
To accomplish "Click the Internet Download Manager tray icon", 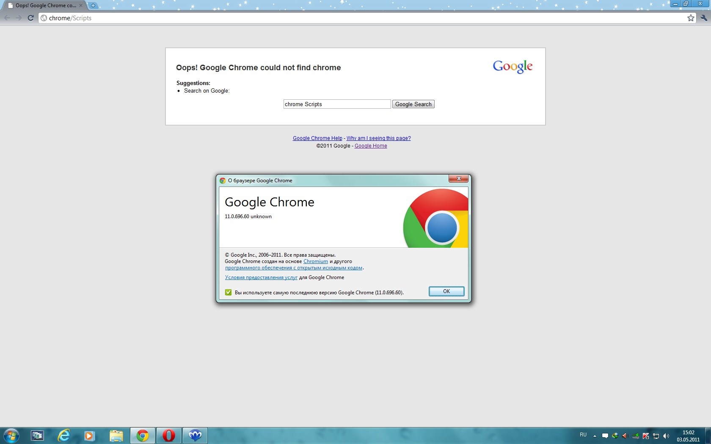I will point(615,436).
